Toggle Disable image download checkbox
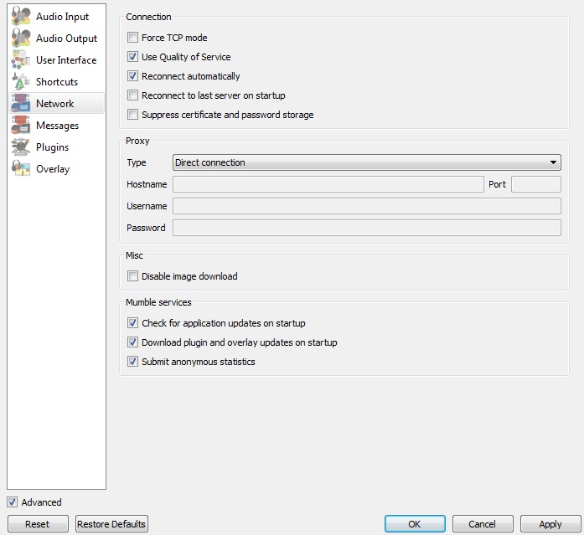584x535 pixels. (132, 276)
